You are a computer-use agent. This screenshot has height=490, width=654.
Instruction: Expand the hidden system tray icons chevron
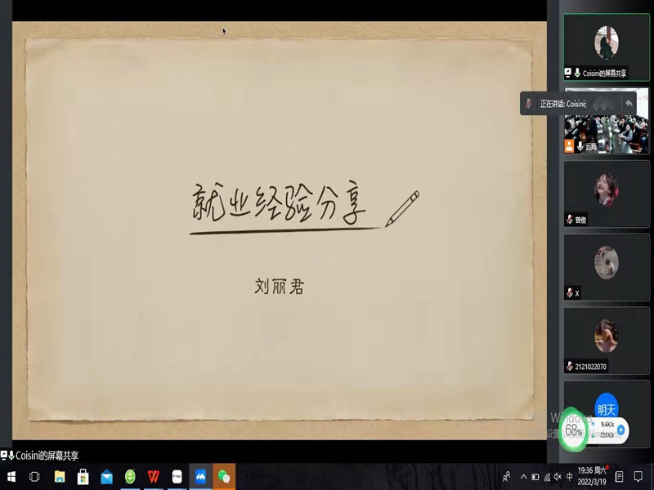[x=523, y=477]
